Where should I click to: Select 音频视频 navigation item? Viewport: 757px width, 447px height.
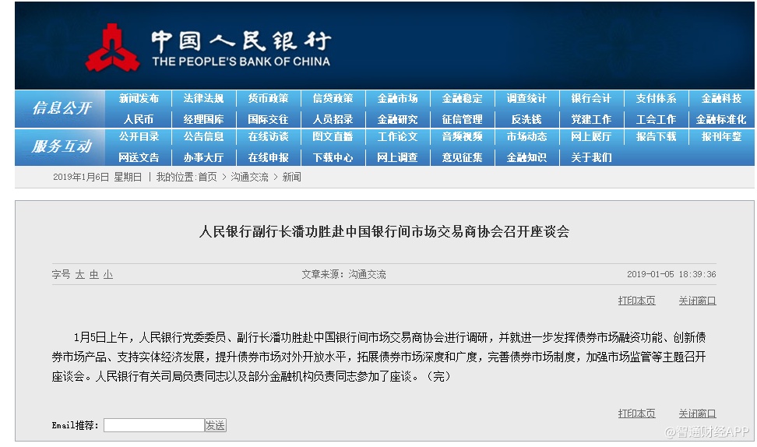462,136
